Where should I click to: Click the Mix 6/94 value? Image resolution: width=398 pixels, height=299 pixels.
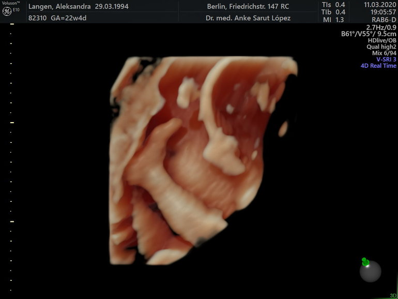384,53
